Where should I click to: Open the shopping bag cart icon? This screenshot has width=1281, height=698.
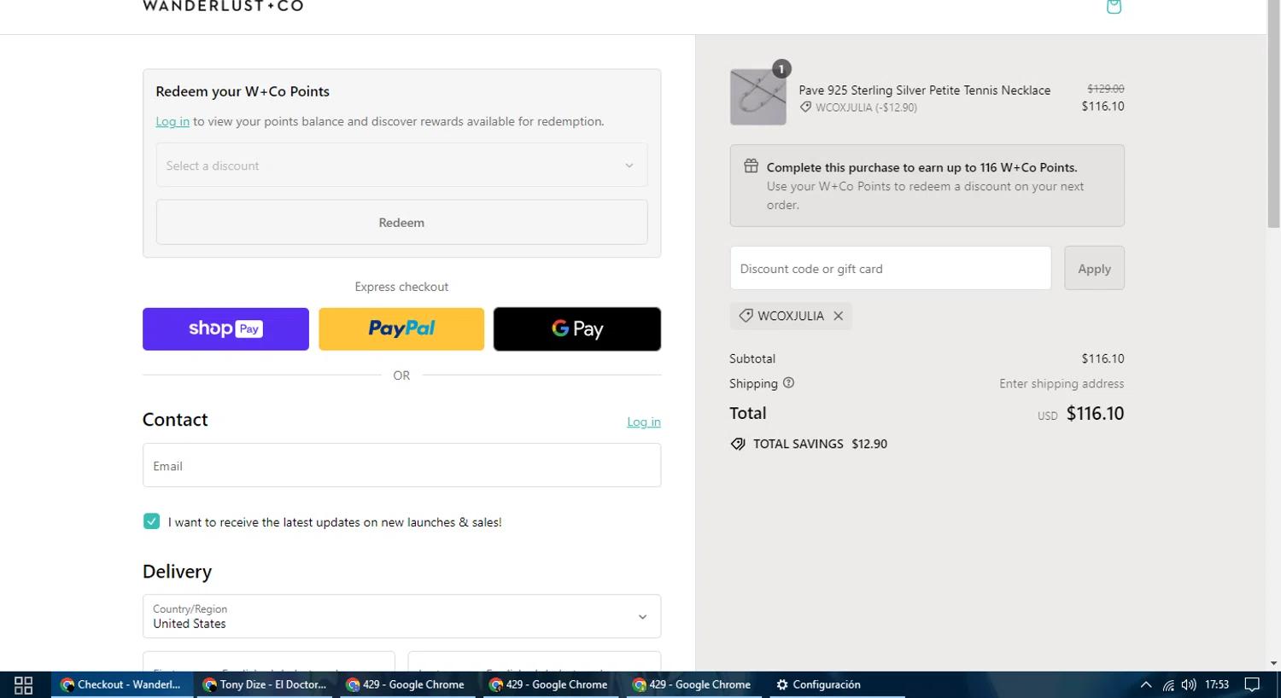coord(1114,7)
